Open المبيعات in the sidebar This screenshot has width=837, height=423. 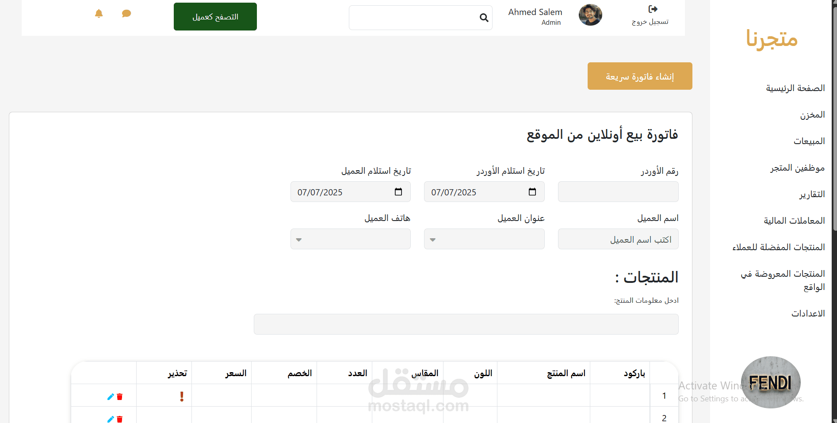click(809, 141)
